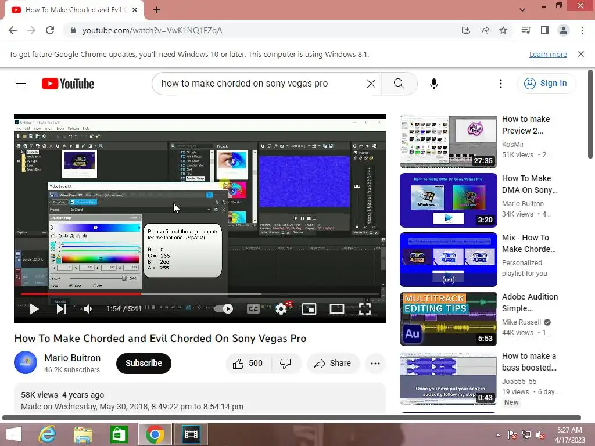Viewport: 595px width, 446px height.
Task: Open a new browser tab
Action: [157, 10]
